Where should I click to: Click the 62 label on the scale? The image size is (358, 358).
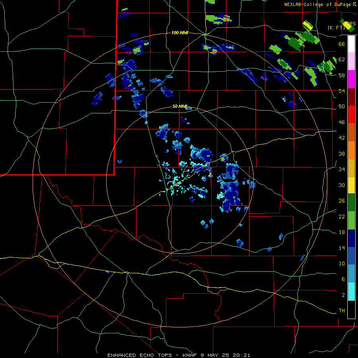click(x=342, y=60)
